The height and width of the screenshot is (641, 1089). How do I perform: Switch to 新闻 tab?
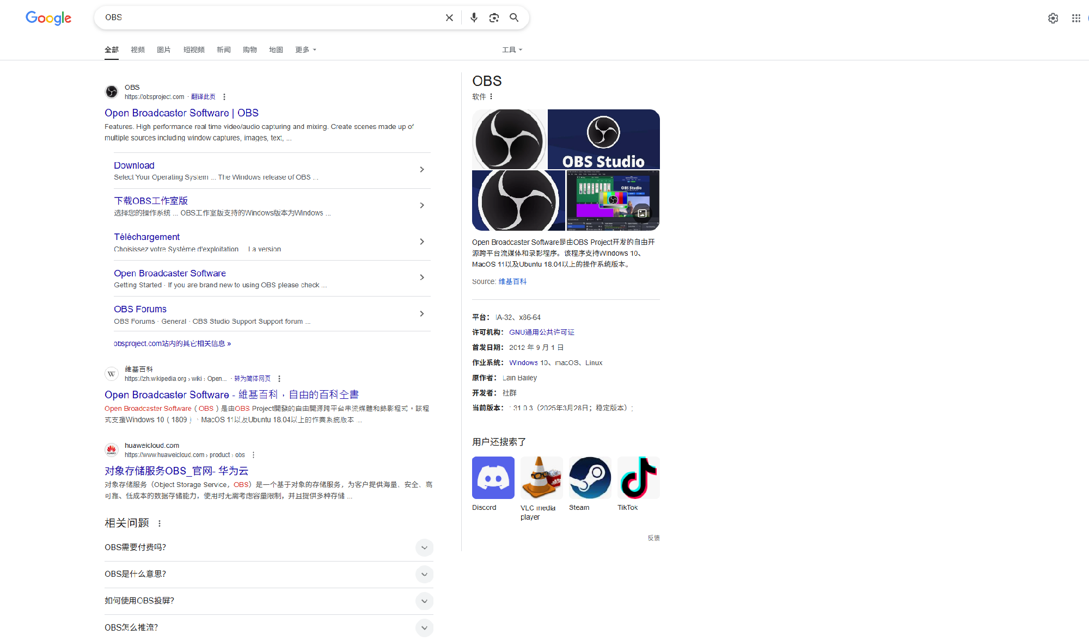224,50
